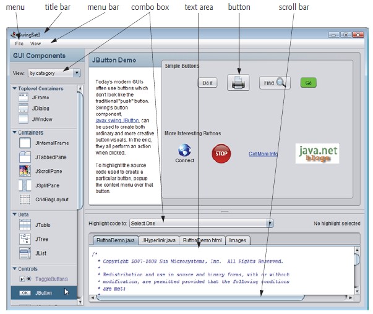Click the Connect globe icon
The height and width of the screenshot is (314, 373).
point(184,150)
